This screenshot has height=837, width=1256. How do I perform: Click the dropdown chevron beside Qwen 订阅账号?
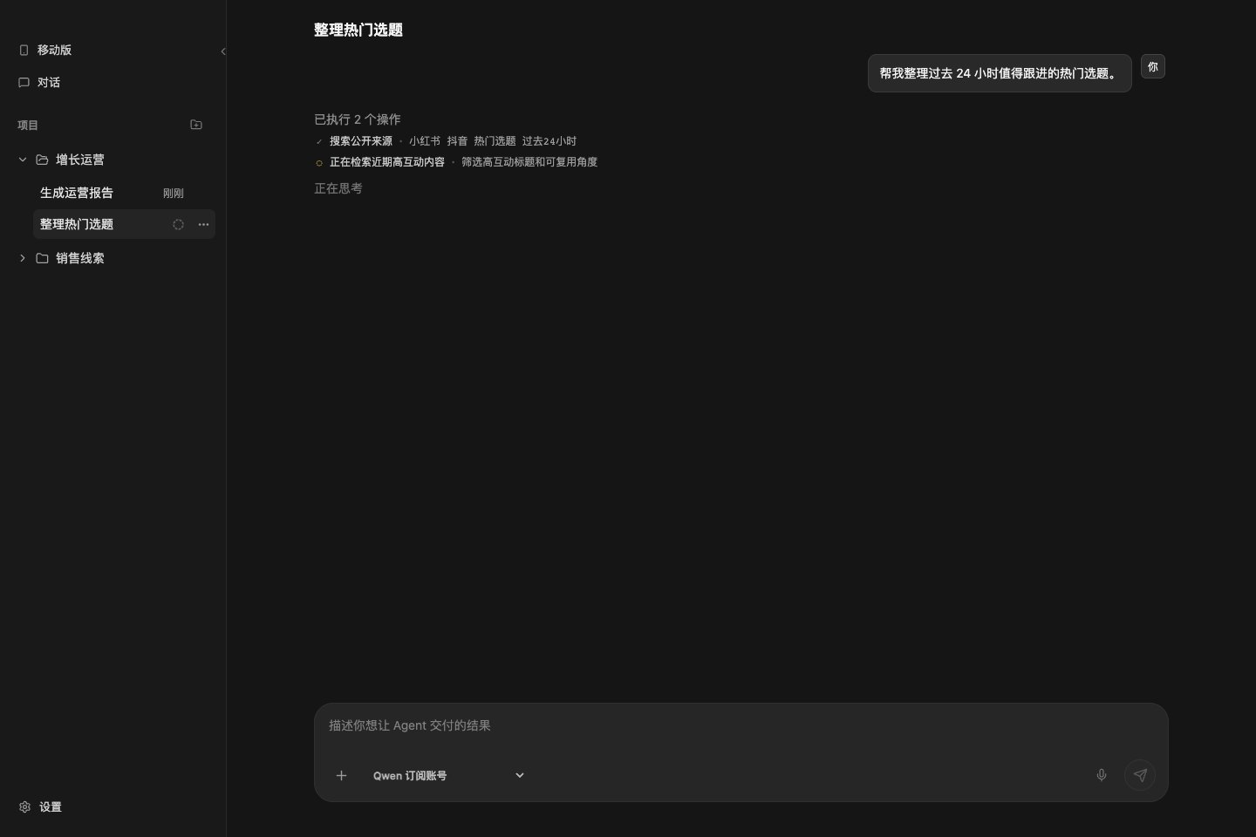click(x=520, y=775)
